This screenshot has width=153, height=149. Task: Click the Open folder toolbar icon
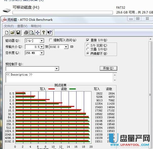12,32
